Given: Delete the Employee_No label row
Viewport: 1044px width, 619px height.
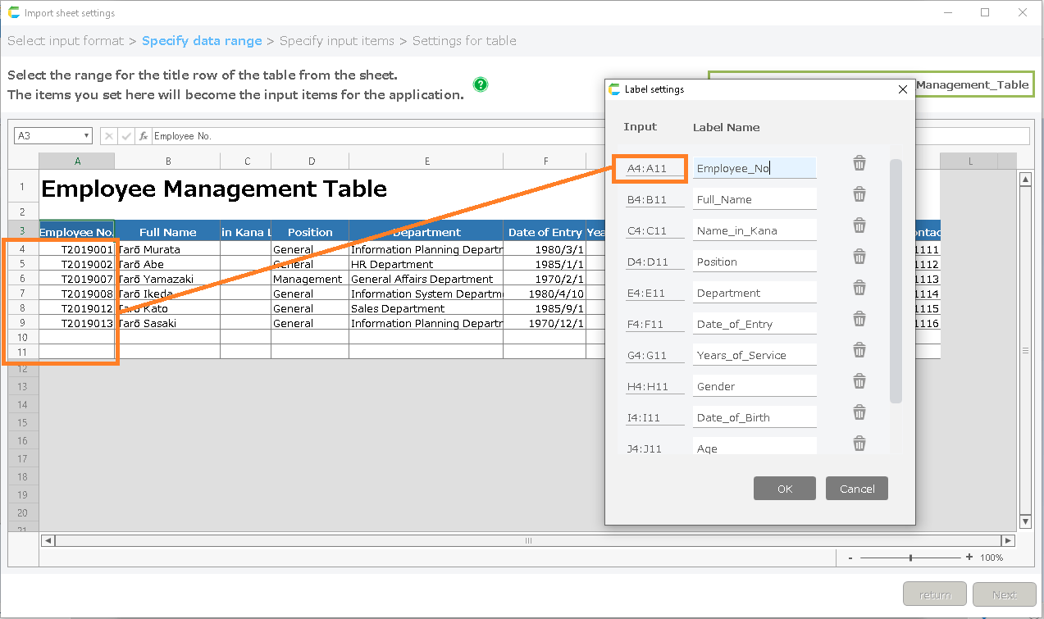Looking at the screenshot, I should (x=859, y=163).
